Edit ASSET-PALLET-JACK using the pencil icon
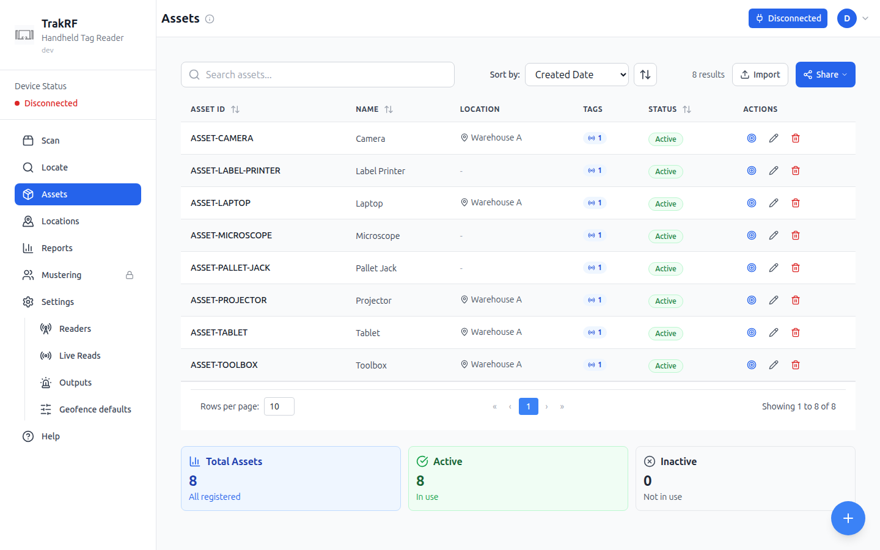Image resolution: width=880 pixels, height=550 pixels. tap(774, 268)
